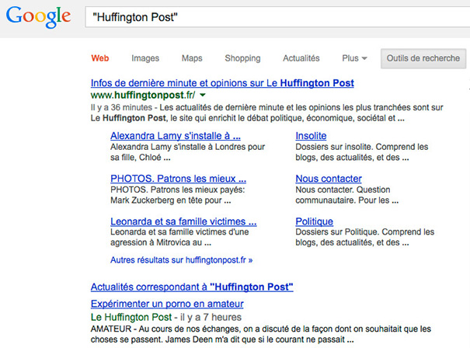
Task: Open the Insolite sitelink
Action: (311, 136)
